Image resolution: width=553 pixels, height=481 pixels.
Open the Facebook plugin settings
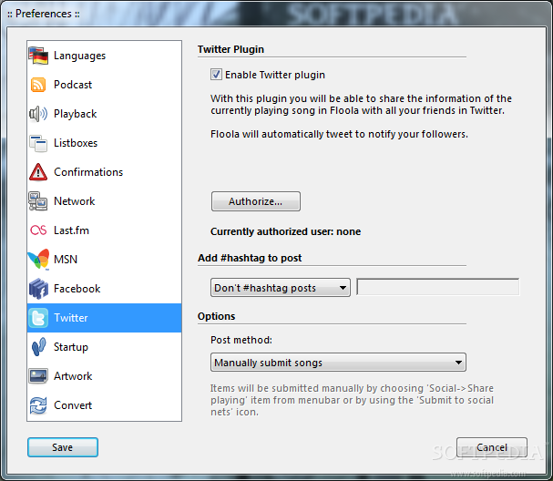pos(105,289)
